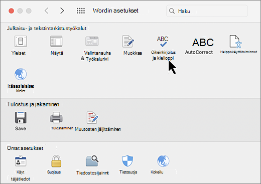Click the search magnifier icon

click(x=172, y=11)
